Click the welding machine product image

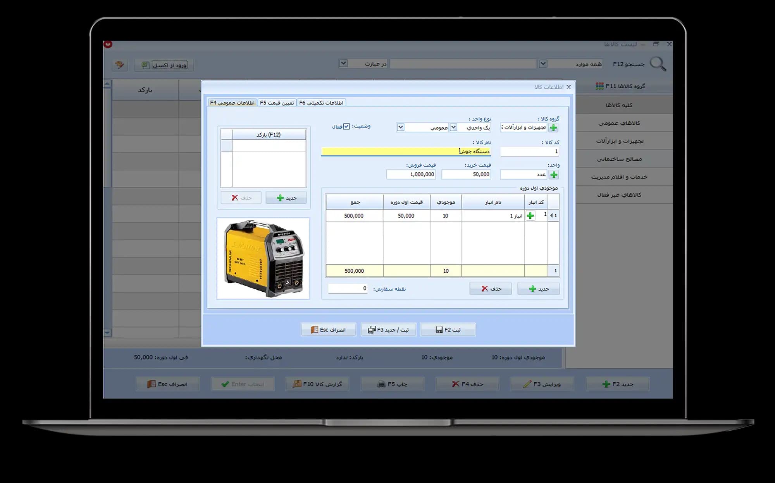pos(263,258)
